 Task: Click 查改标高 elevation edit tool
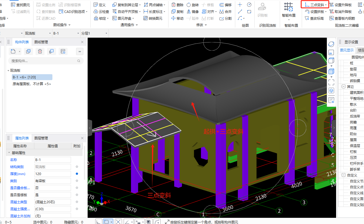click(x=314, y=18)
